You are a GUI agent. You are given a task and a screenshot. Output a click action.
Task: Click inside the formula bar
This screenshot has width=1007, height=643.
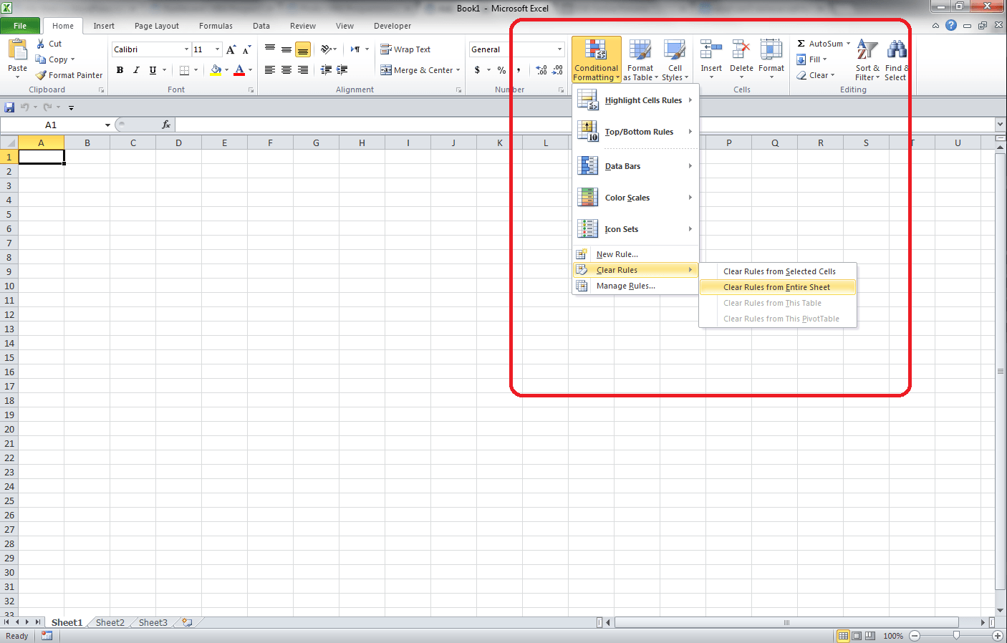501,124
